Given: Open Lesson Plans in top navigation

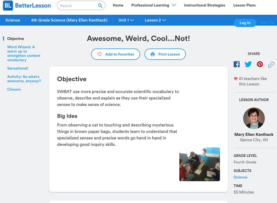Looking at the screenshot, I should pyautogui.click(x=244, y=5).
